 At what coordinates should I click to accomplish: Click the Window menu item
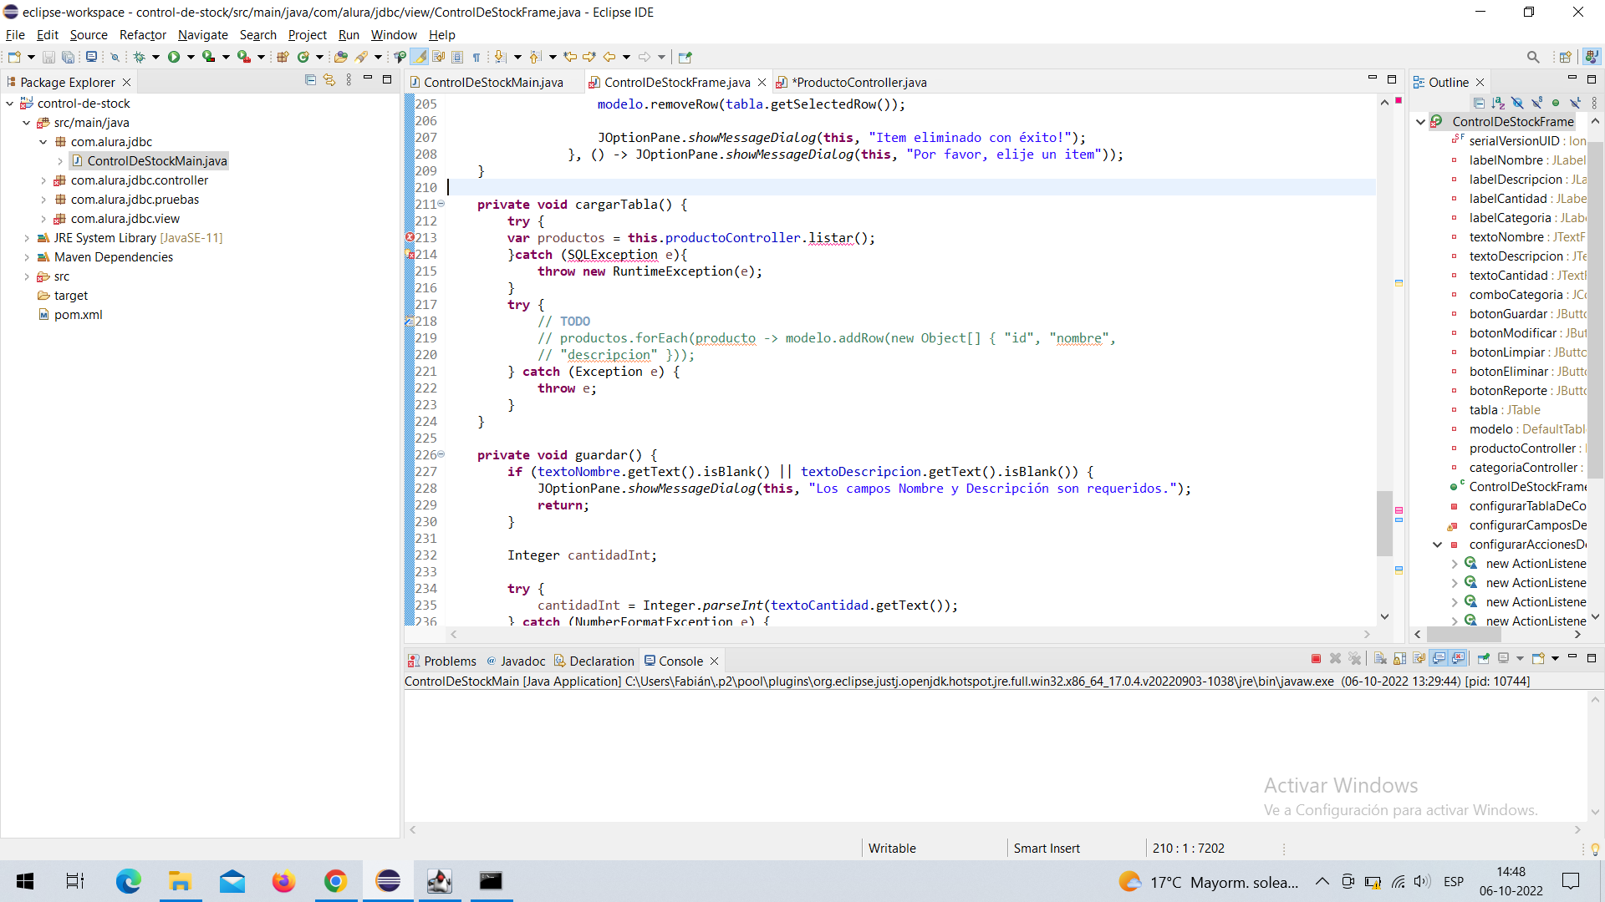(x=392, y=34)
